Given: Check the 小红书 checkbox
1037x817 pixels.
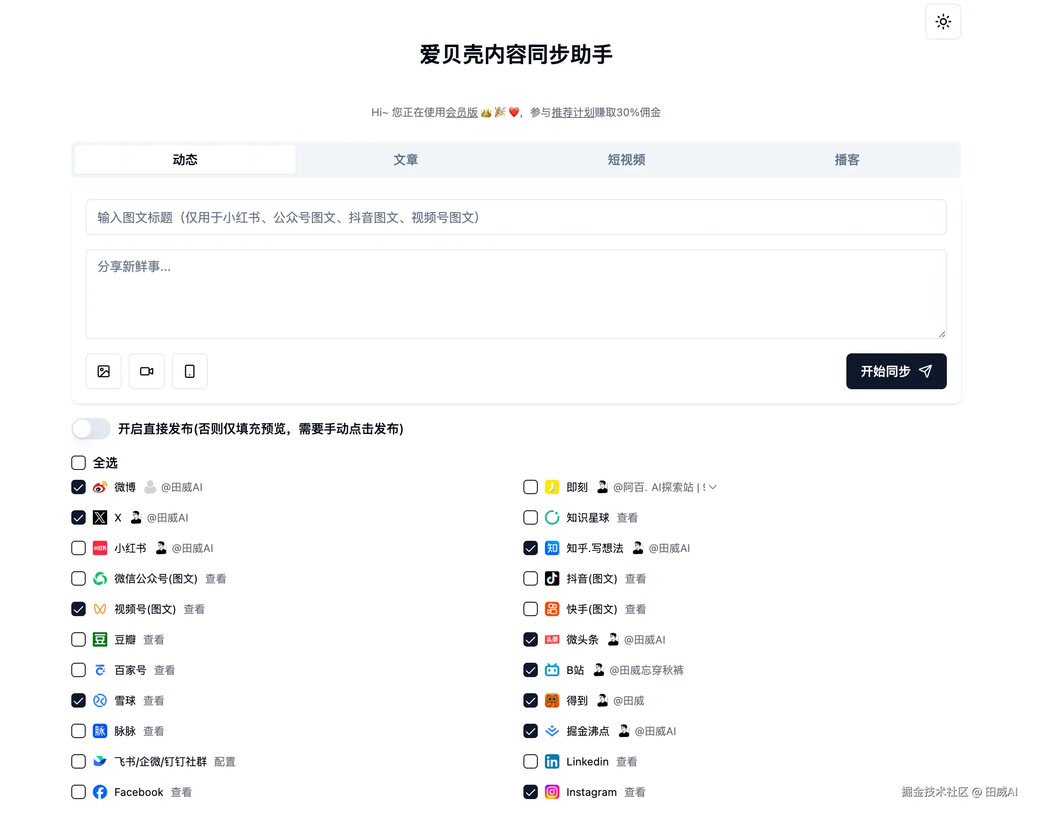Looking at the screenshot, I should (78, 548).
